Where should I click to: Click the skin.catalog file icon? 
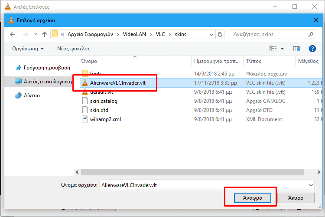85,101
